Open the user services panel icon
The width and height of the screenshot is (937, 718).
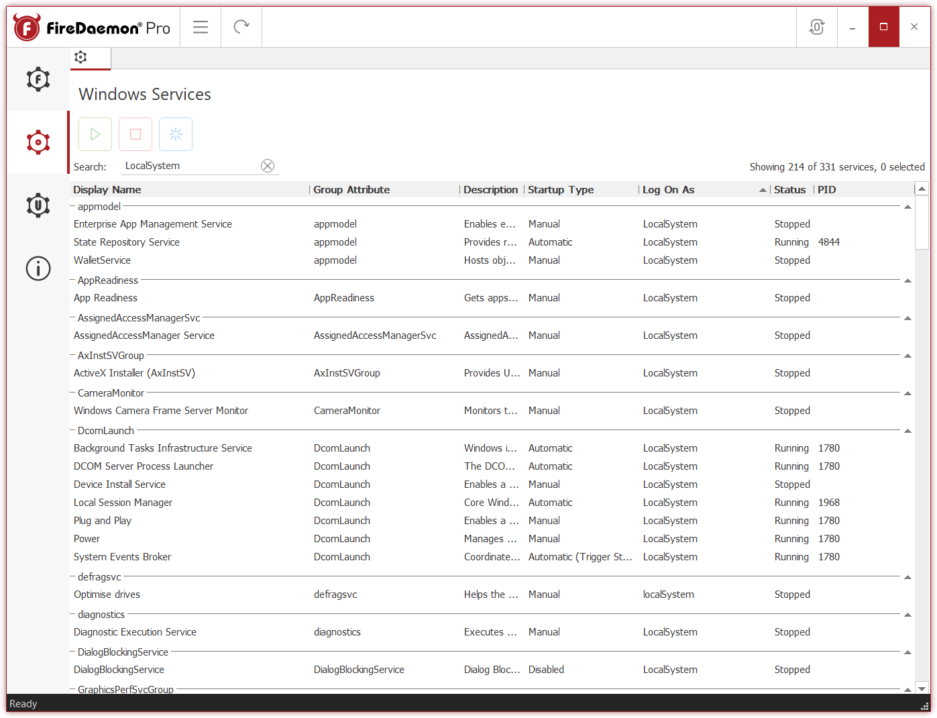tap(38, 205)
